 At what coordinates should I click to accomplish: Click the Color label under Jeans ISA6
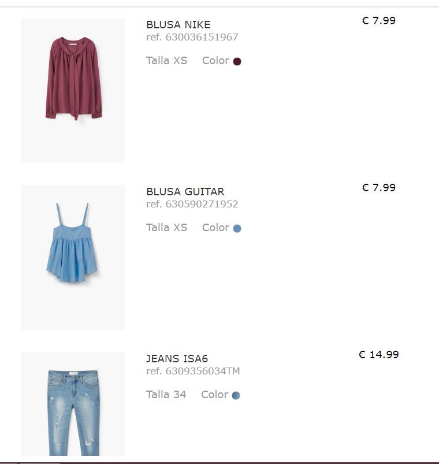pyautogui.click(x=214, y=395)
